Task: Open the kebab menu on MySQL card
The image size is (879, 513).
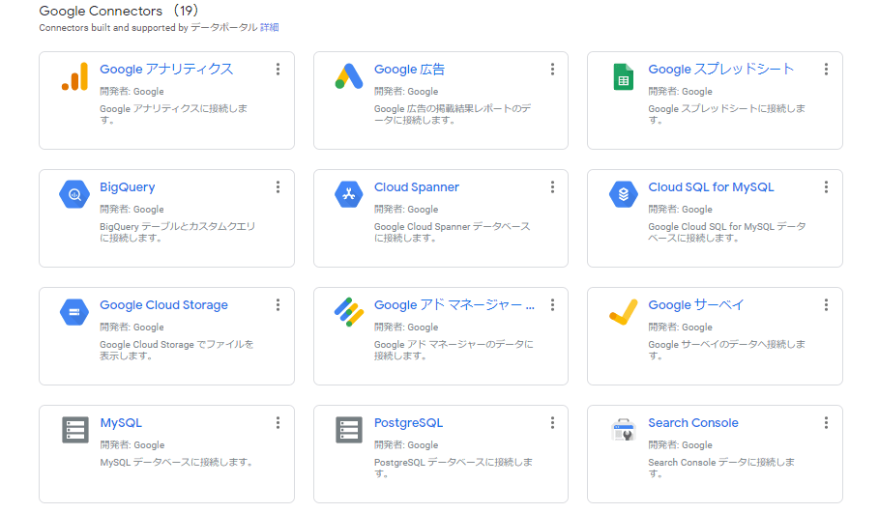Action: 278,423
